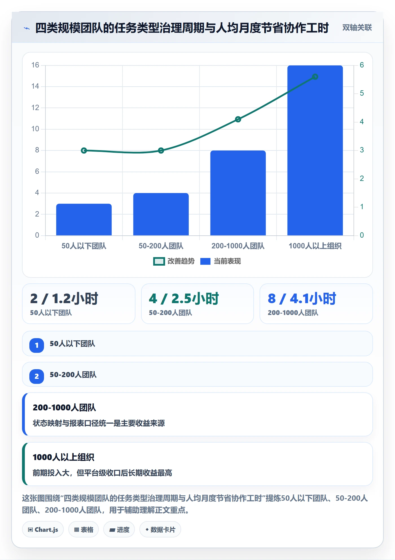Image resolution: width=395 pixels, height=560 pixels.
Task: Click the green line point on 1000人以上组织 bar
Action: (x=315, y=77)
